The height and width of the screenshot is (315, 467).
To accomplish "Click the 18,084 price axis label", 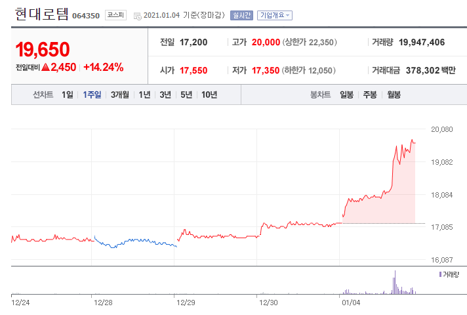I will click(x=441, y=195).
